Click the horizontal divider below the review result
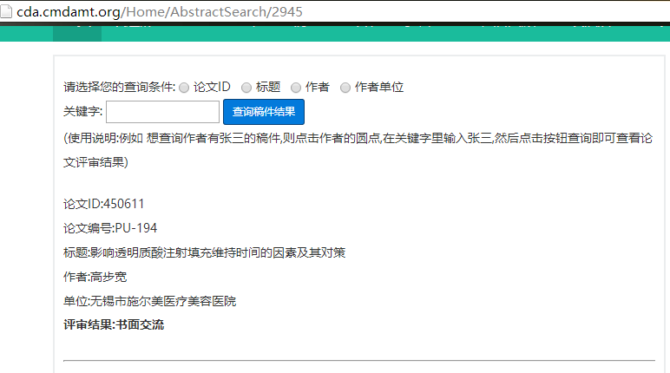 [358, 360]
